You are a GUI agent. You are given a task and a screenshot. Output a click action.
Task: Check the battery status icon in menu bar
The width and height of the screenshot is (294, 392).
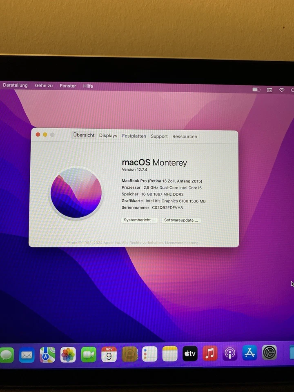(256, 89)
